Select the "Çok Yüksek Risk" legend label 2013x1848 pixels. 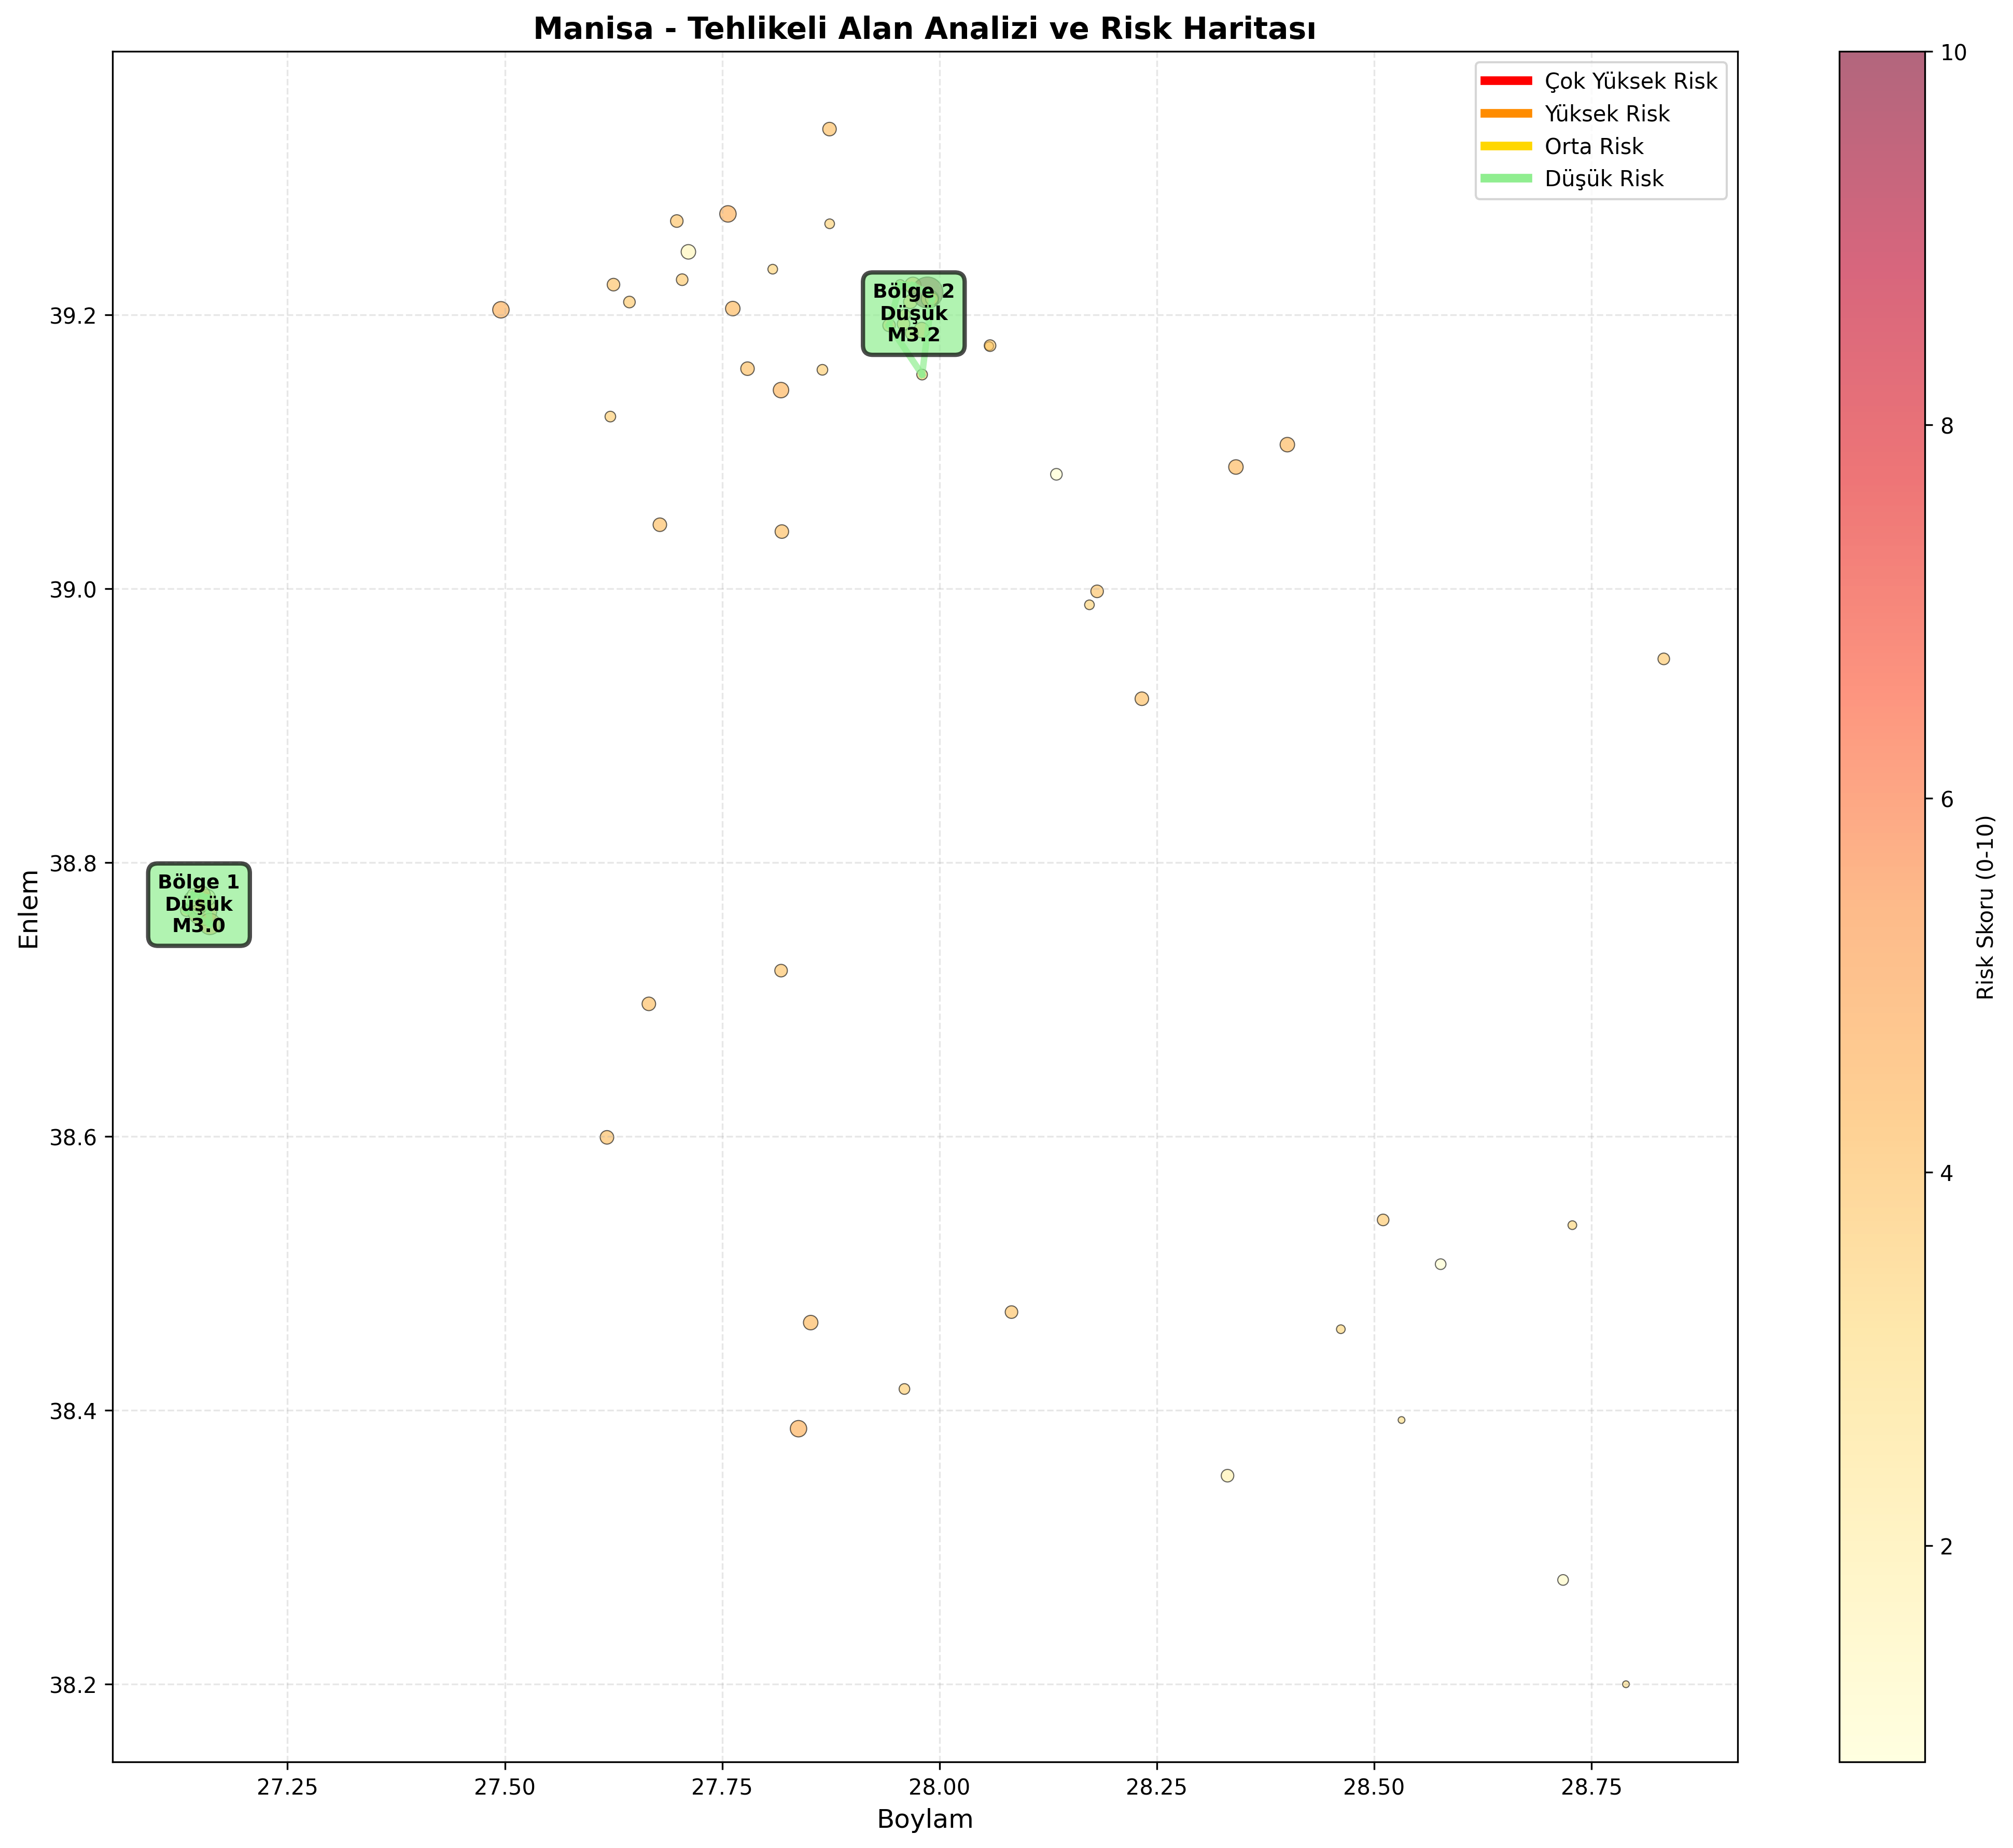click(x=1631, y=81)
